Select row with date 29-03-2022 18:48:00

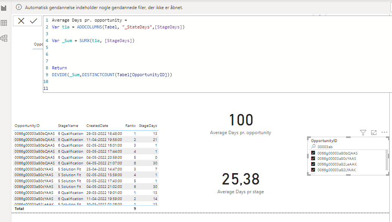pos(86,134)
